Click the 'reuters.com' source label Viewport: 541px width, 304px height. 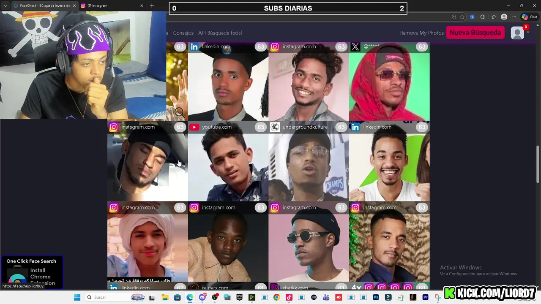pyautogui.click(x=215, y=288)
